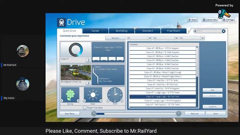The width and height of the screenshot is (240, 135).
Task: Select next season after Spring
Action: coord(78,101)
